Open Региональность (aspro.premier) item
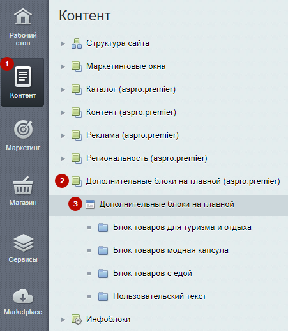288x331 pixels. pos(146,158)
